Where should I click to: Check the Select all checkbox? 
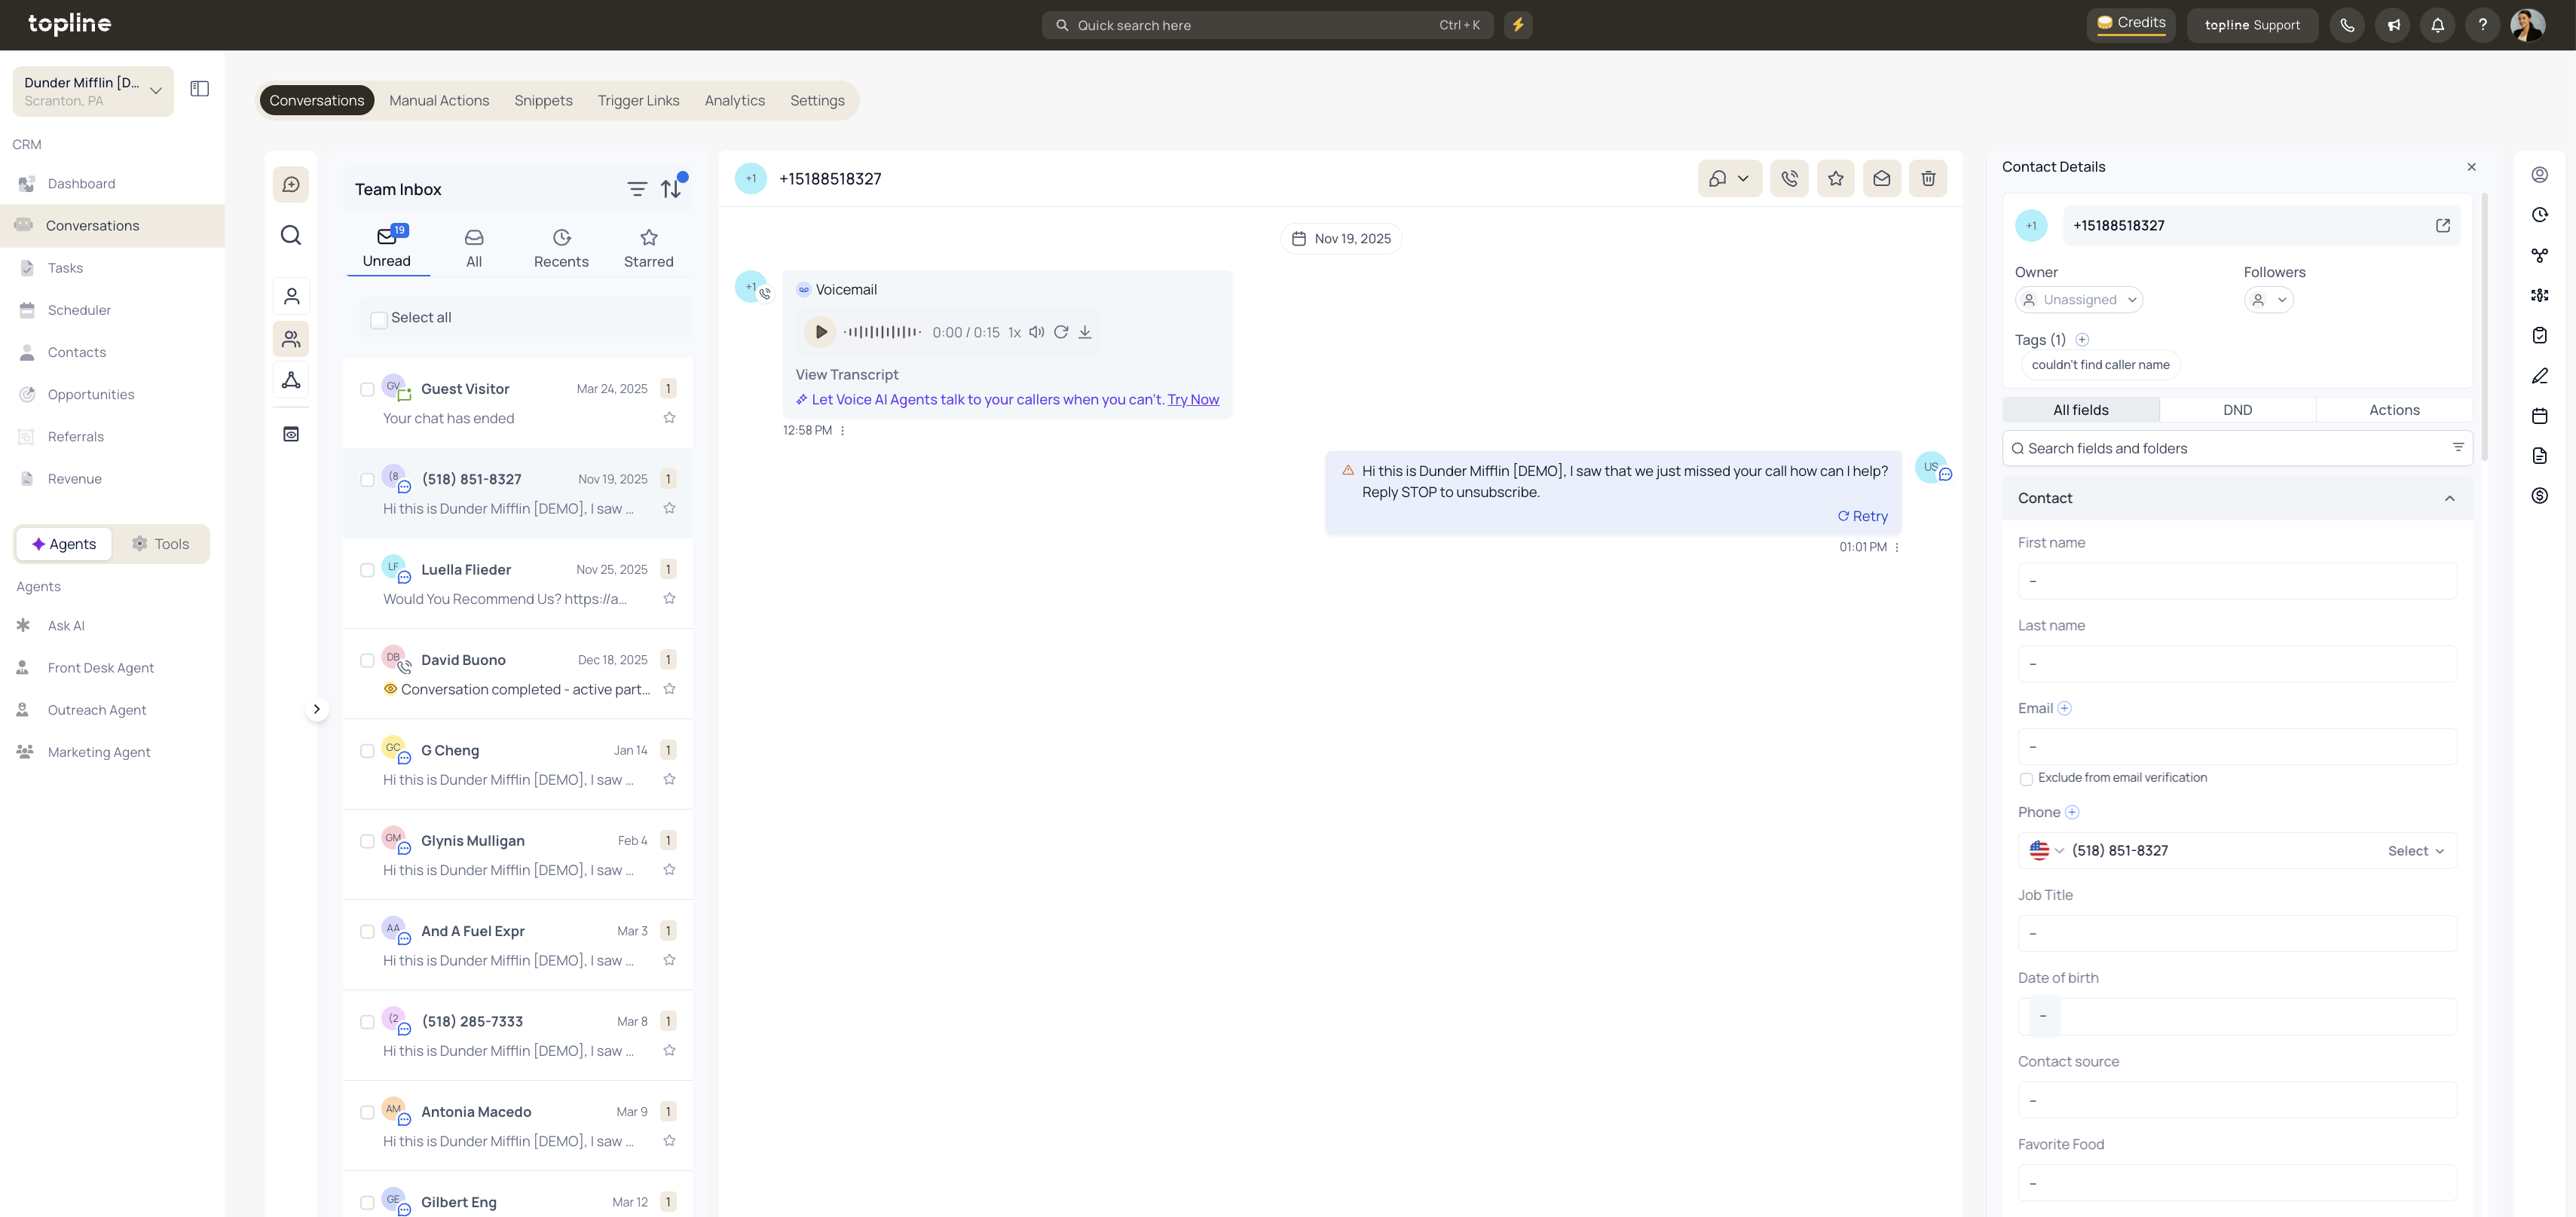(x=379, y=319)
